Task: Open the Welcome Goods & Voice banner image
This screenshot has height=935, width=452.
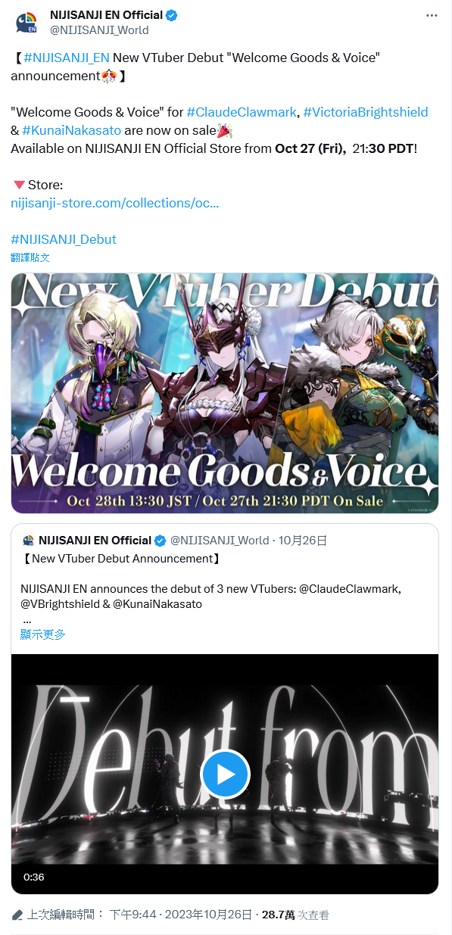Action: tap(225, 393)
